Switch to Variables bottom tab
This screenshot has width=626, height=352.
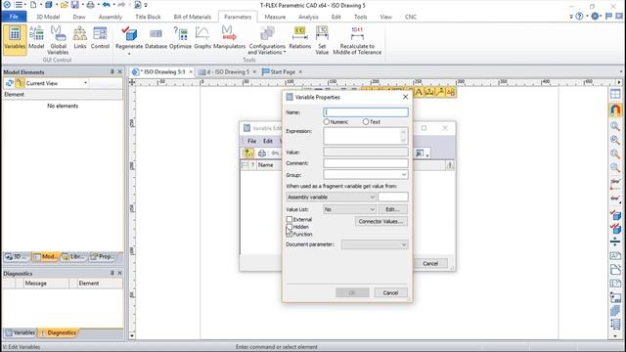(21, 332)
